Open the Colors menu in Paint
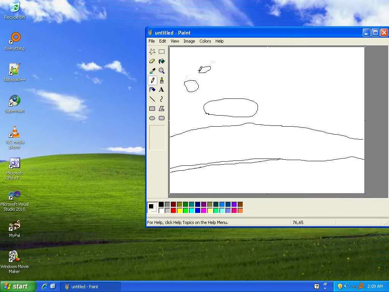 [x=205, y=41]
